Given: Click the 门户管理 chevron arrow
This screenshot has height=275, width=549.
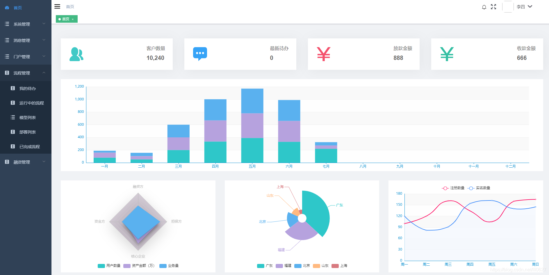Looking at the screenshot, I should 44,56.
